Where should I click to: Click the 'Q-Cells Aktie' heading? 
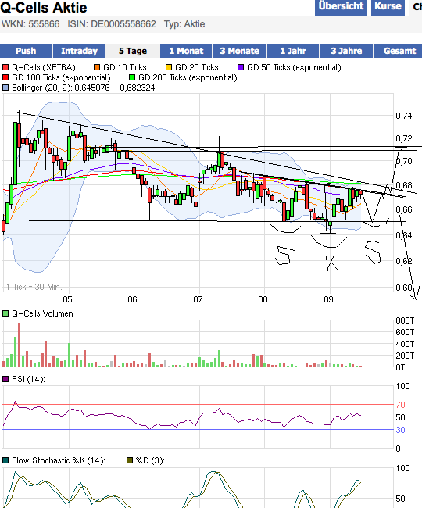44,7
